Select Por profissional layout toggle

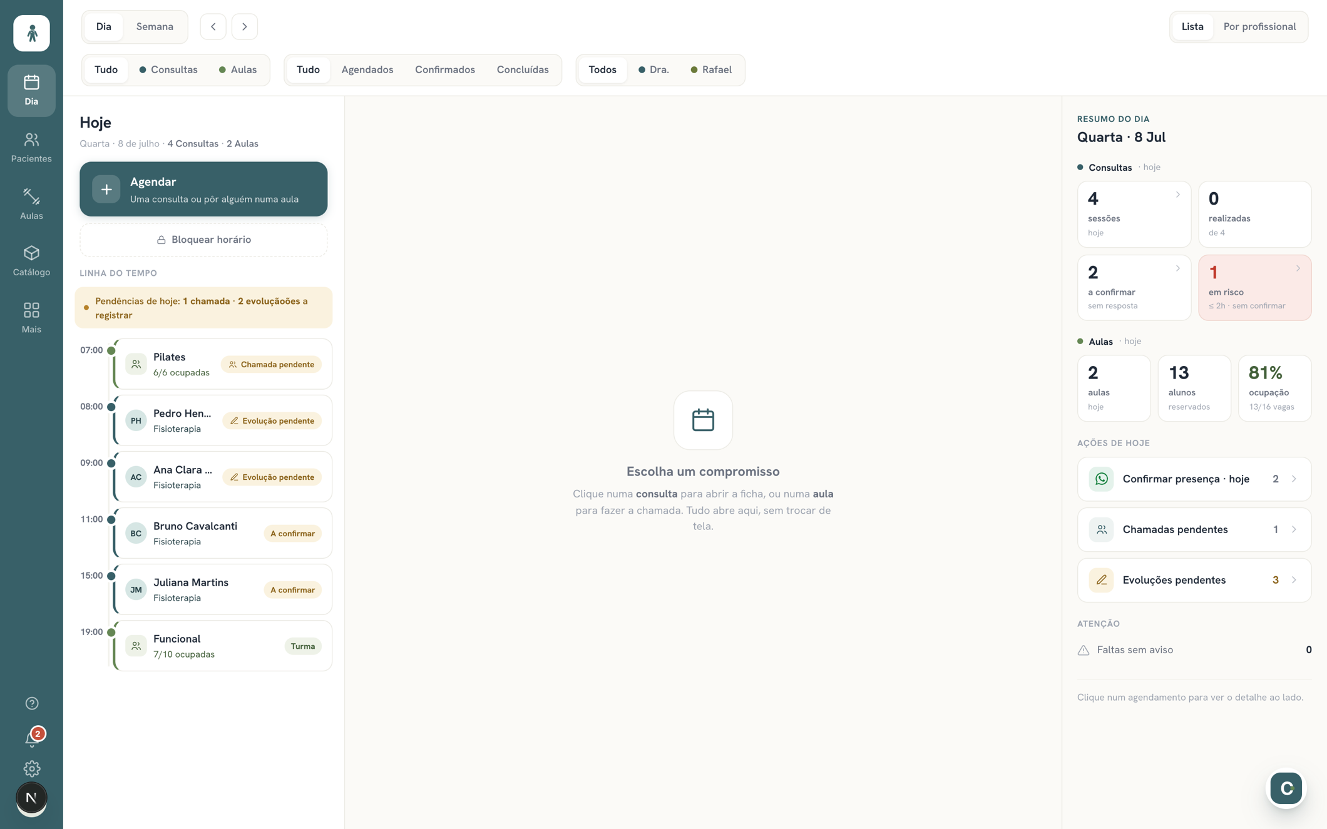[1259, 27]
